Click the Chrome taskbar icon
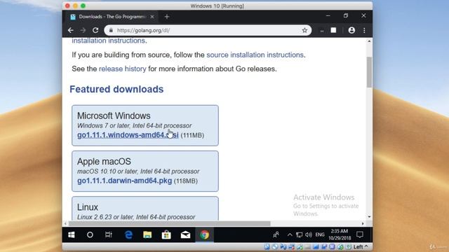 coord(204,235)
